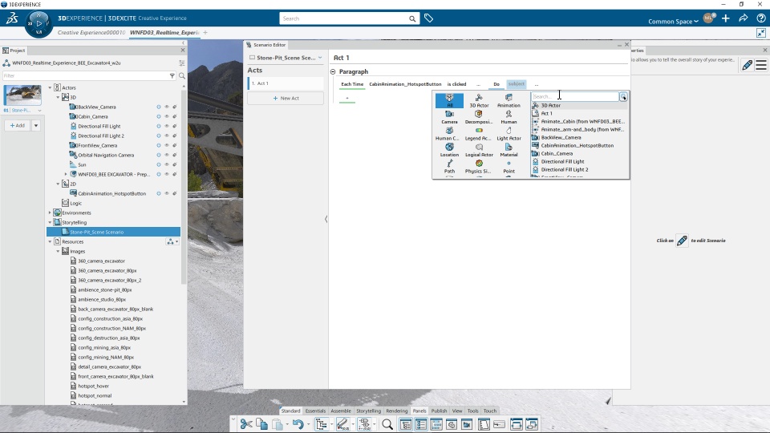This screenshot has height=433, width=770.
Task: Choose the Legend Actor category icon
Action: click(x=479, y=131)
